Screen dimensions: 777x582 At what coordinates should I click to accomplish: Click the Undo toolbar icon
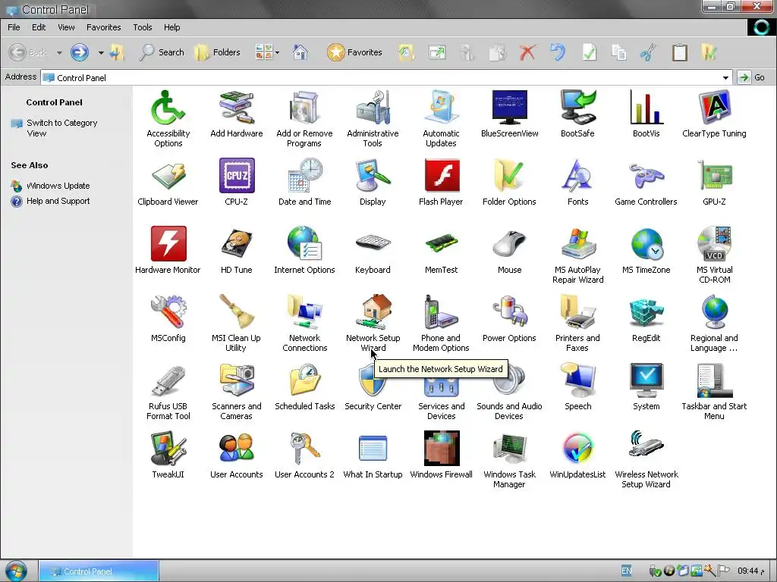(x=558, y=52)
